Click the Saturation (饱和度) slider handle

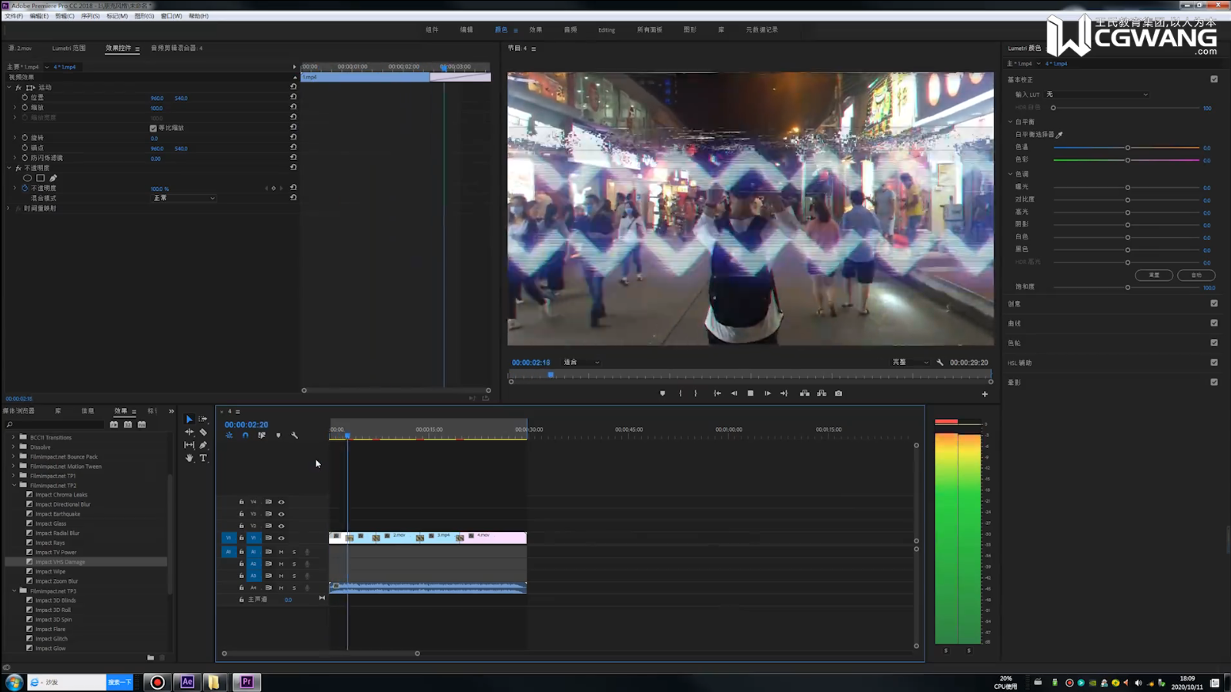point(1128,288)
